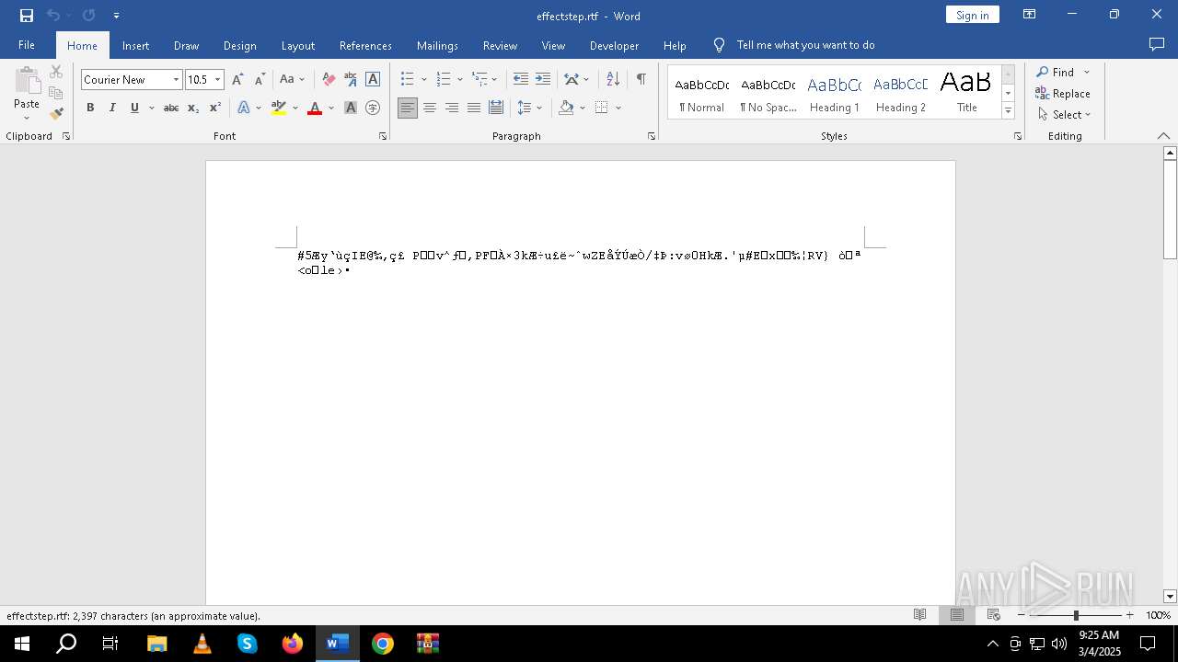Apply the Heading 1 style
1178x662 pixels.
(835, 93)
